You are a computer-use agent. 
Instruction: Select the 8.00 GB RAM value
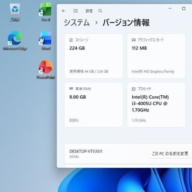(78, 97)
